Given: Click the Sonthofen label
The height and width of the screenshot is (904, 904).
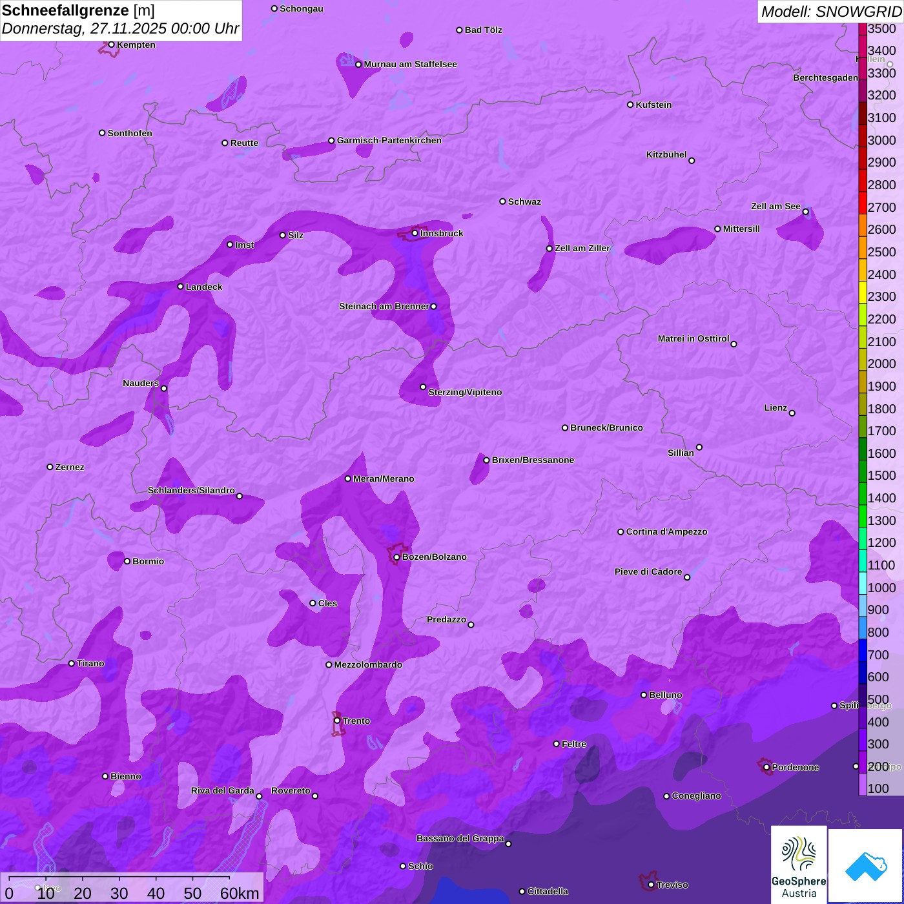Looking at the screenshot, I should [x=130, y=133].
